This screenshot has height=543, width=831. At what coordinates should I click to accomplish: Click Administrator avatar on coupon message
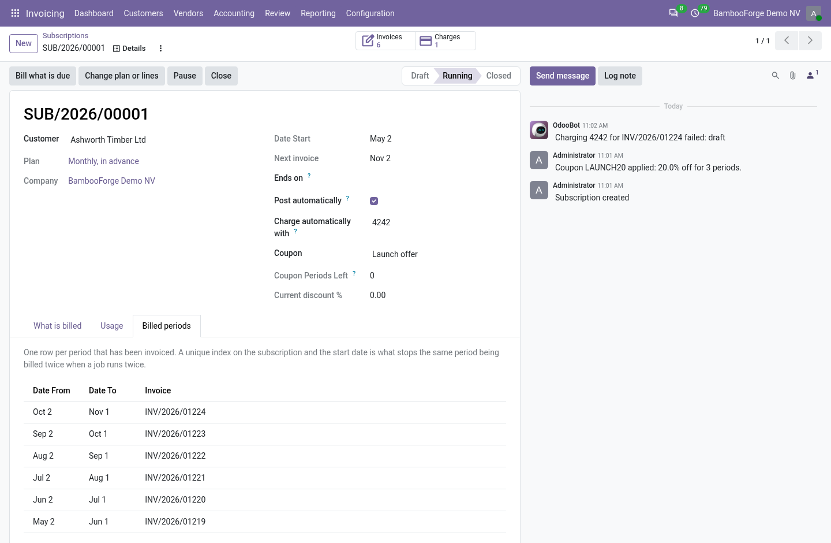click(539, 160)
